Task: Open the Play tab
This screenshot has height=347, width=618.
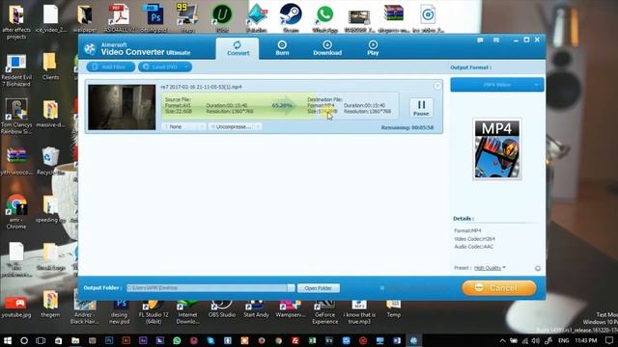Action: (373, 48)
